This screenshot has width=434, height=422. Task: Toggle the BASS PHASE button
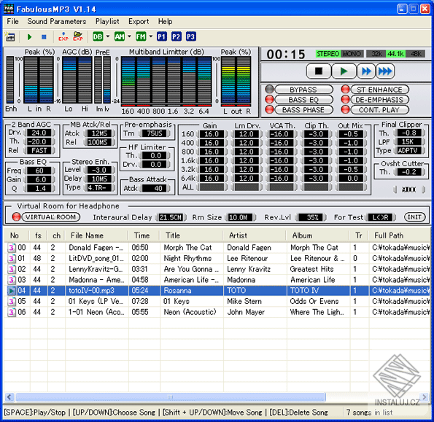click(303, 110)
